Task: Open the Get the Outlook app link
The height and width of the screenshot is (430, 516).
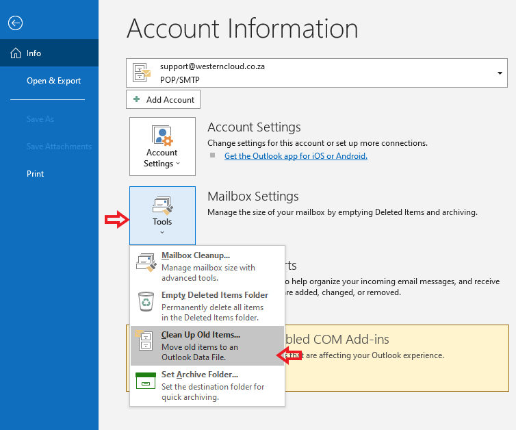Action: (x=296, y=155)
